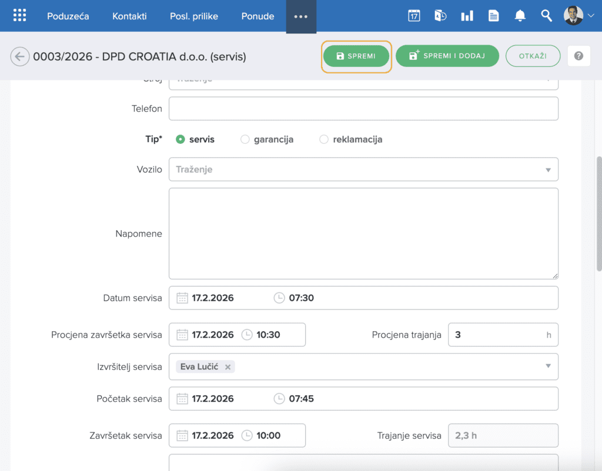Open calendar icon in Procjena završetka servisa
Screen dimensions: 602x471
182,335
